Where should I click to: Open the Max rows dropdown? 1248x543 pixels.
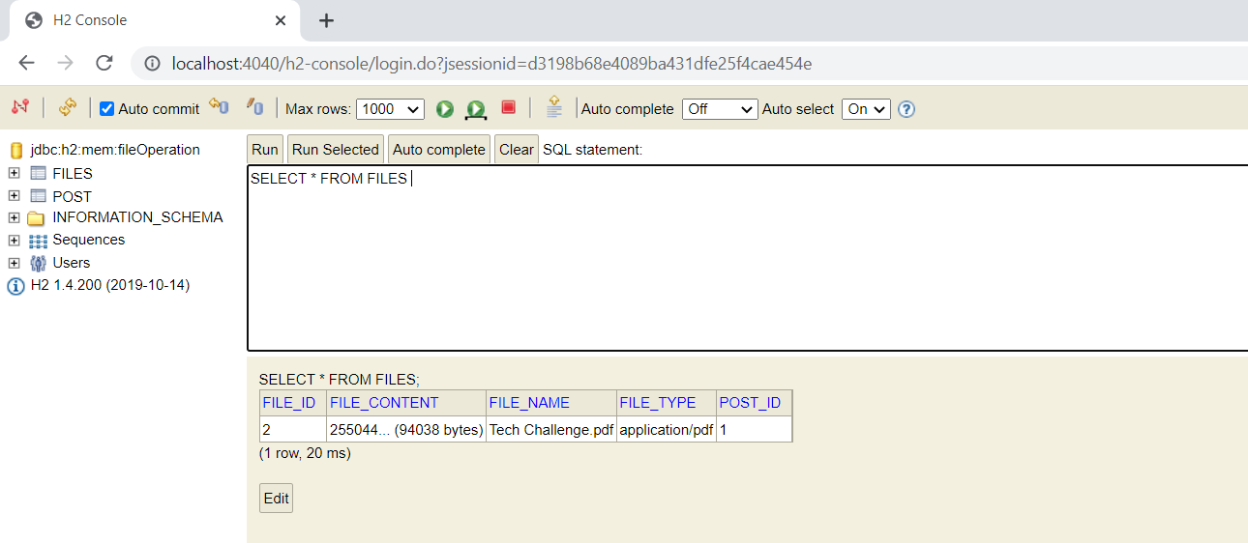tap(390, 109)
